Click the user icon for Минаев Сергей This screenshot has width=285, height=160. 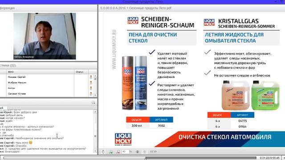tap(91, 77)
